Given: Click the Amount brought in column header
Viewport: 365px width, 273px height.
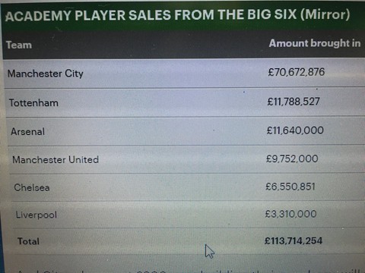Looking at the screenshot, I should tap(315, 43).
